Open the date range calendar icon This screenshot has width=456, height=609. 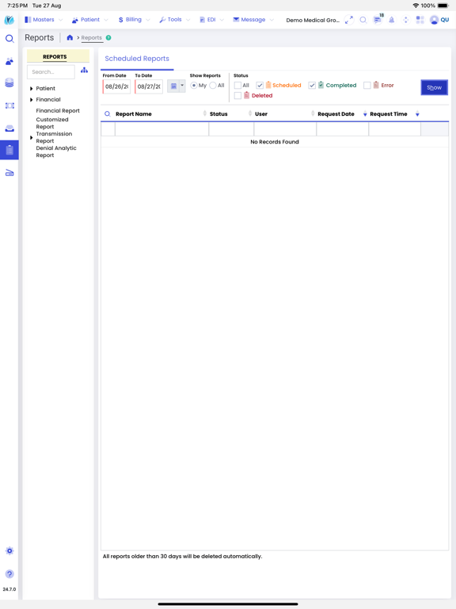(173, 86)
